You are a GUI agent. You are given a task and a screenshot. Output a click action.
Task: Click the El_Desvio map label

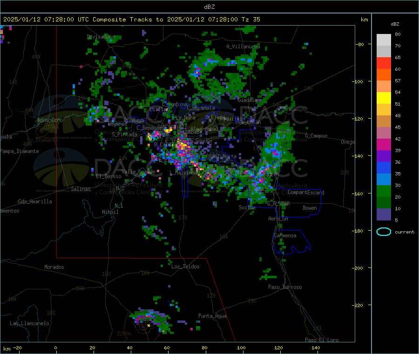tap(109, 176)
